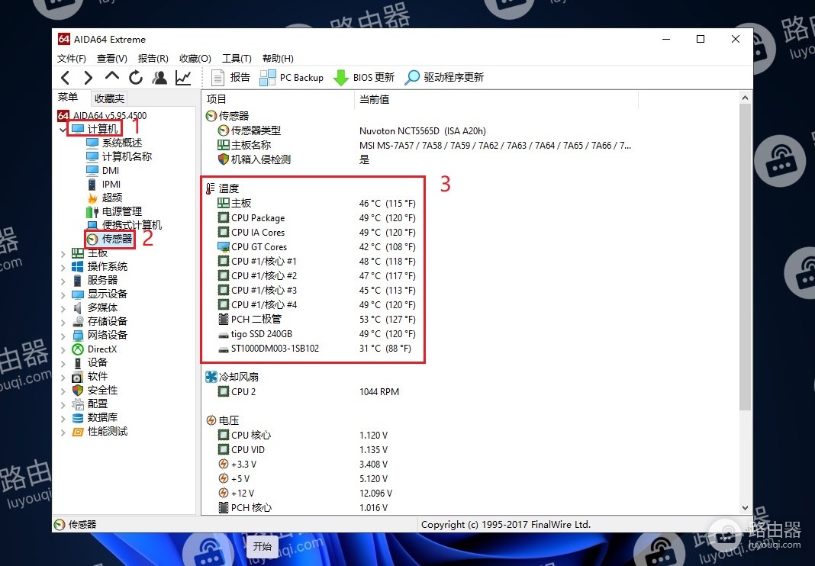The width and height of the screenshot is (815, 566).
Task: Open the 收藏(O) menu
Action: 195,58
